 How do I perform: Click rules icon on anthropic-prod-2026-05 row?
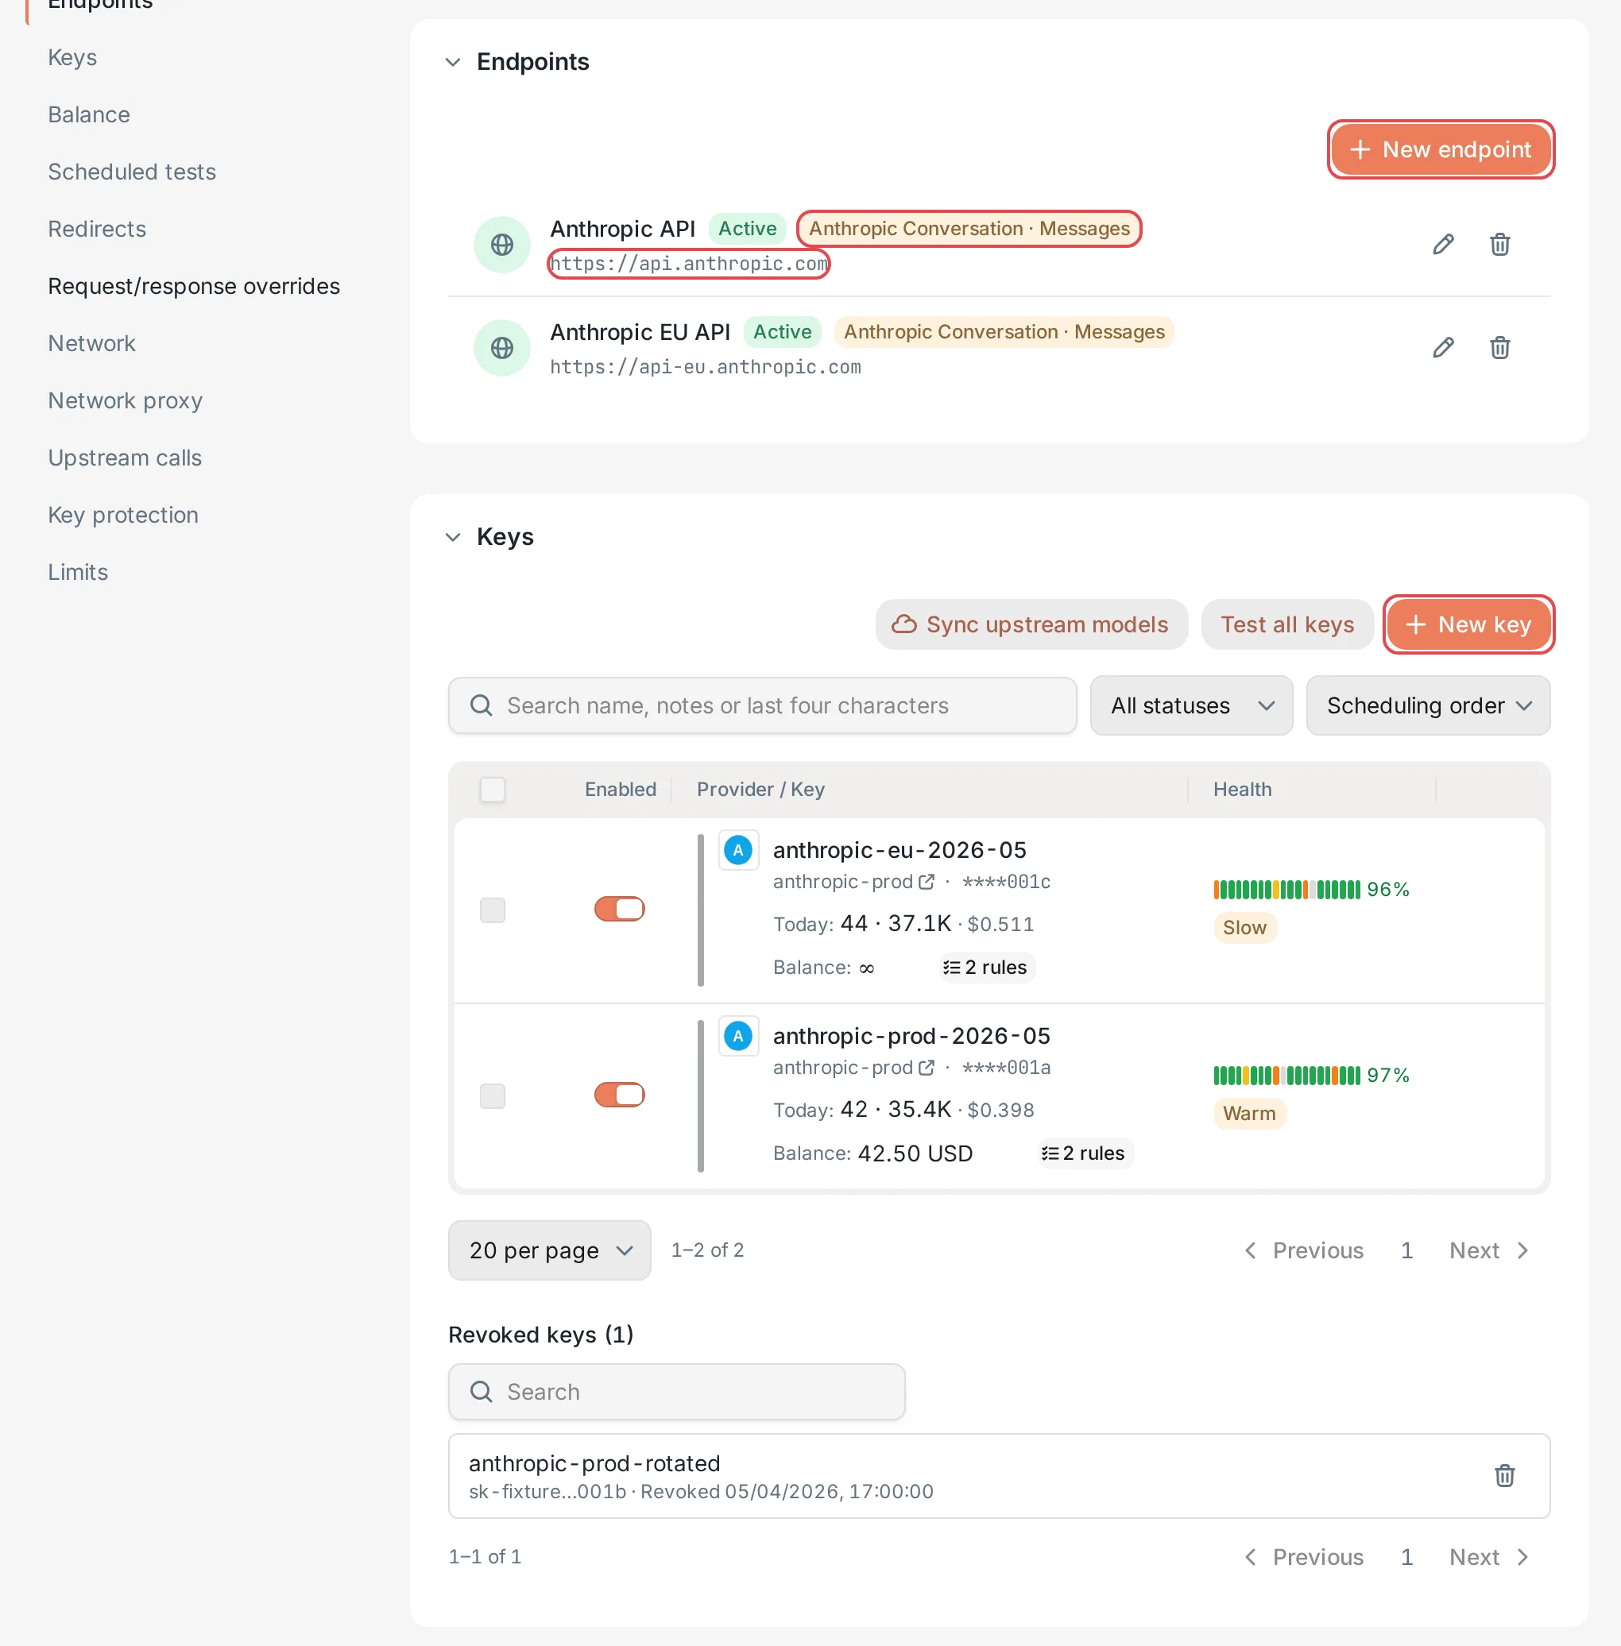[x=1050, y=1153]
